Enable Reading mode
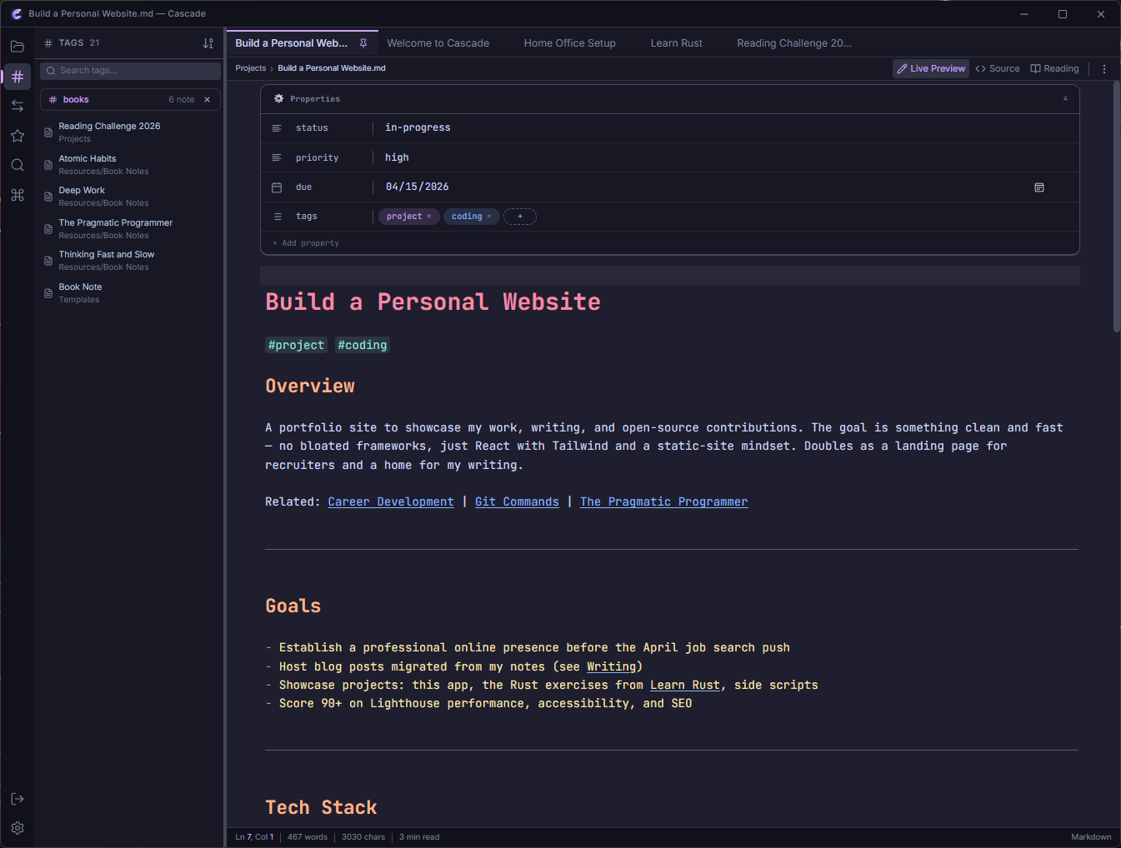The height and width of the screenshot is (848, 1121). [1053, 68]
